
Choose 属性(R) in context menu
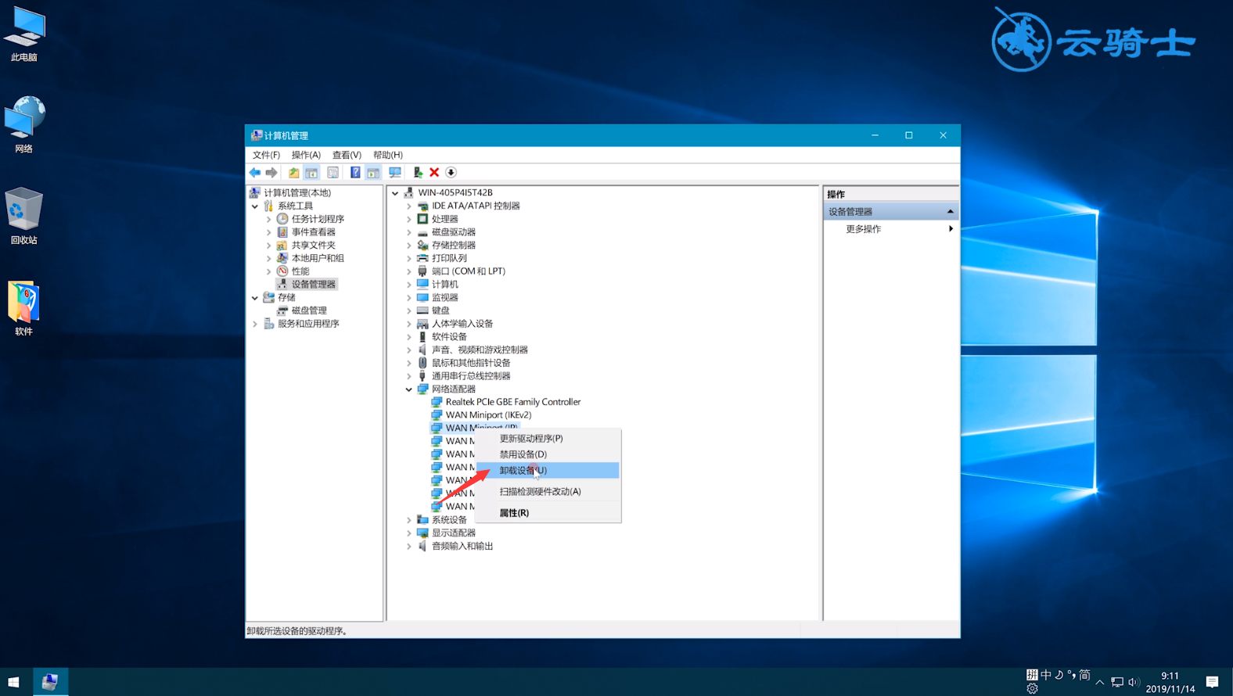pos(548,513)
